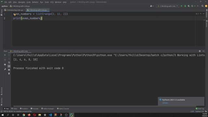Toggle soft-wrap in Run console
Viewport: 208px width, 117px height.
tap(9, 62)
